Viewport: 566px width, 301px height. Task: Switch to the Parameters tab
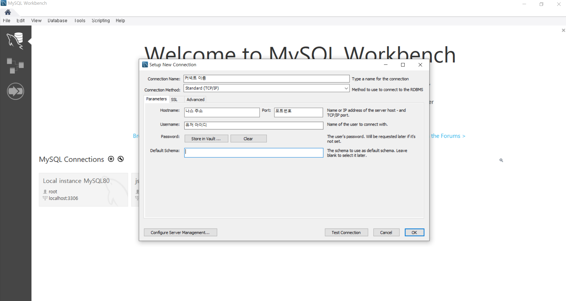(156, 99)
